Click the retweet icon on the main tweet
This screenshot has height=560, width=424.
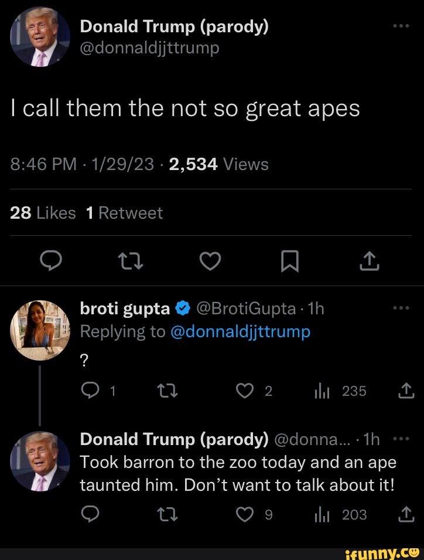131,262
